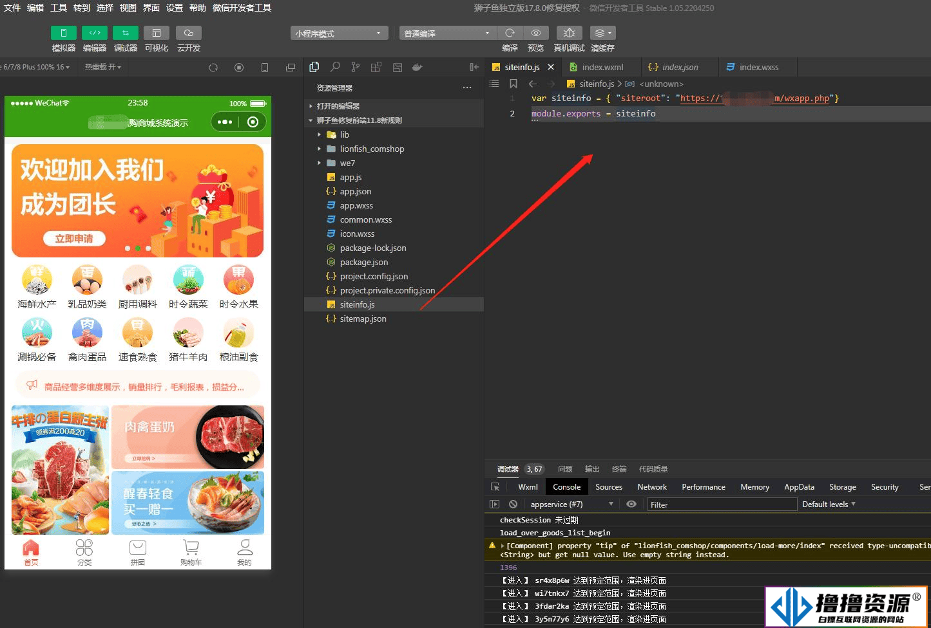Click the Preview eye icon
Image resolution: width=931 pixels, height=628 pixels.
535,33
